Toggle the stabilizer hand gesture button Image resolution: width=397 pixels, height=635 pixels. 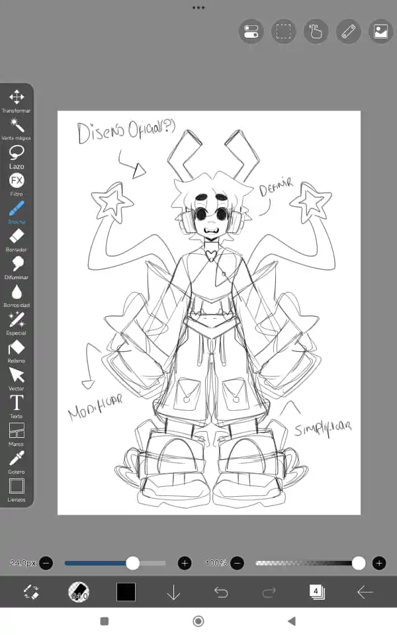click(x=316, y=32)
